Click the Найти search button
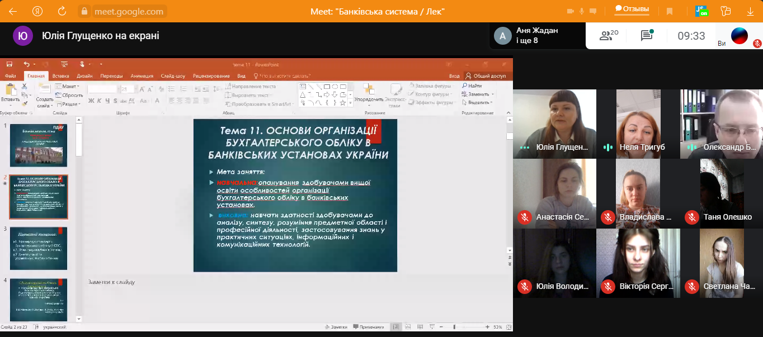 (x=472, y=86)
